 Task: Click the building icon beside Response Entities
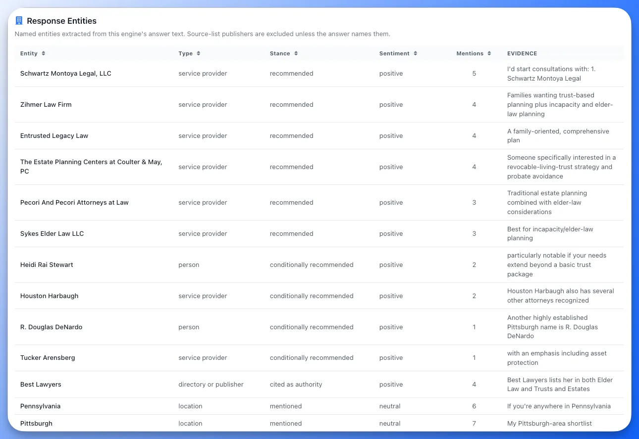tap(19, 21)
